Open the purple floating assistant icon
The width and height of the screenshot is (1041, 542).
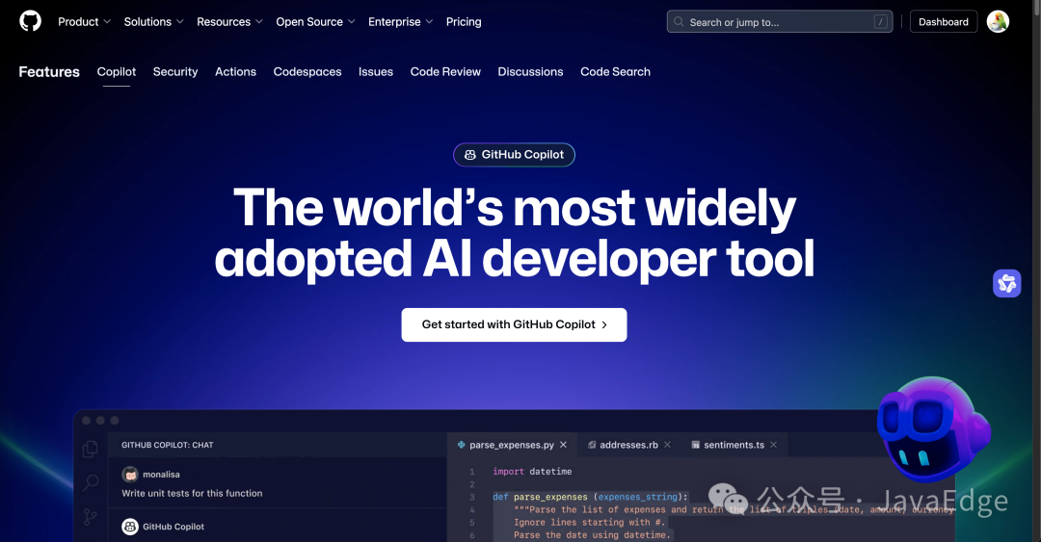point(1006,283)
